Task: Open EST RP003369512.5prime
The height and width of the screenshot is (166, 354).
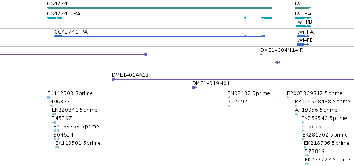Action: pyautogui.click(x=314, y=93)
